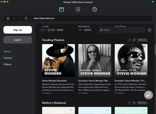The width and height of the screenshot is (156, 114).
Task: Show previous Mother's Weekend items
Action: (129, 103)
